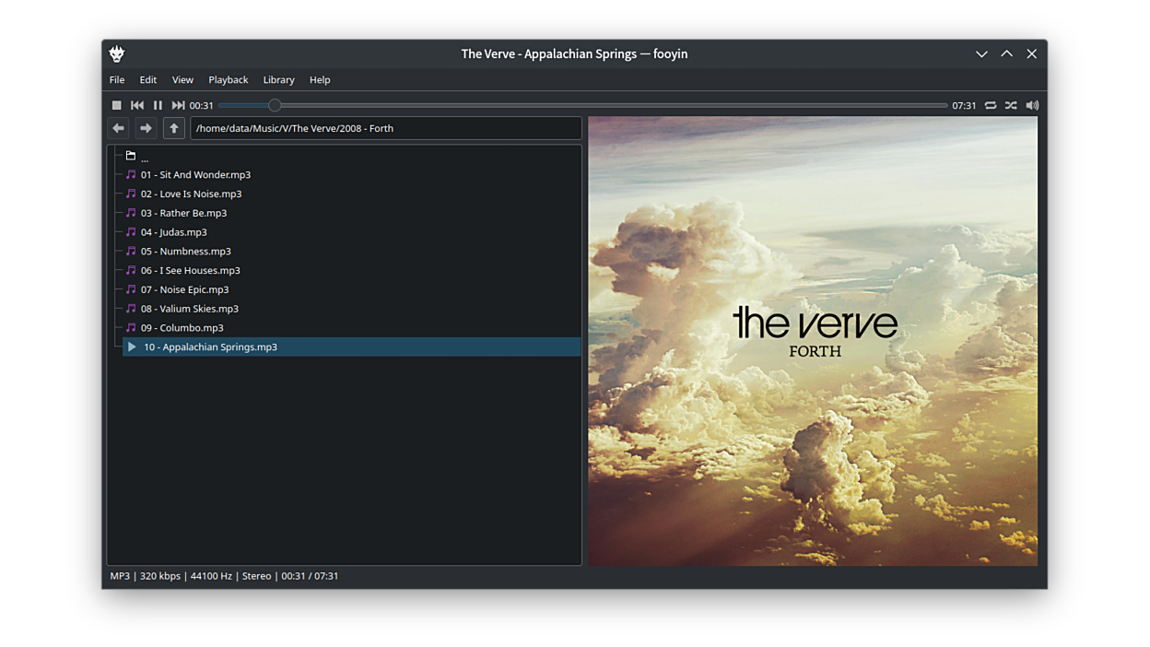Screen dimensions: 1150x647
Task: Go back in directory browser
Action: pos(118,128)
